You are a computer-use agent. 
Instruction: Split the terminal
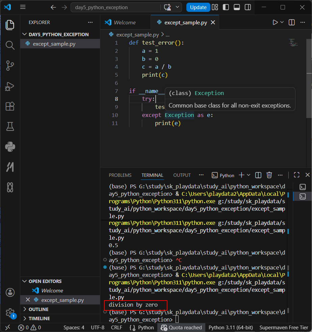point(258,175)
